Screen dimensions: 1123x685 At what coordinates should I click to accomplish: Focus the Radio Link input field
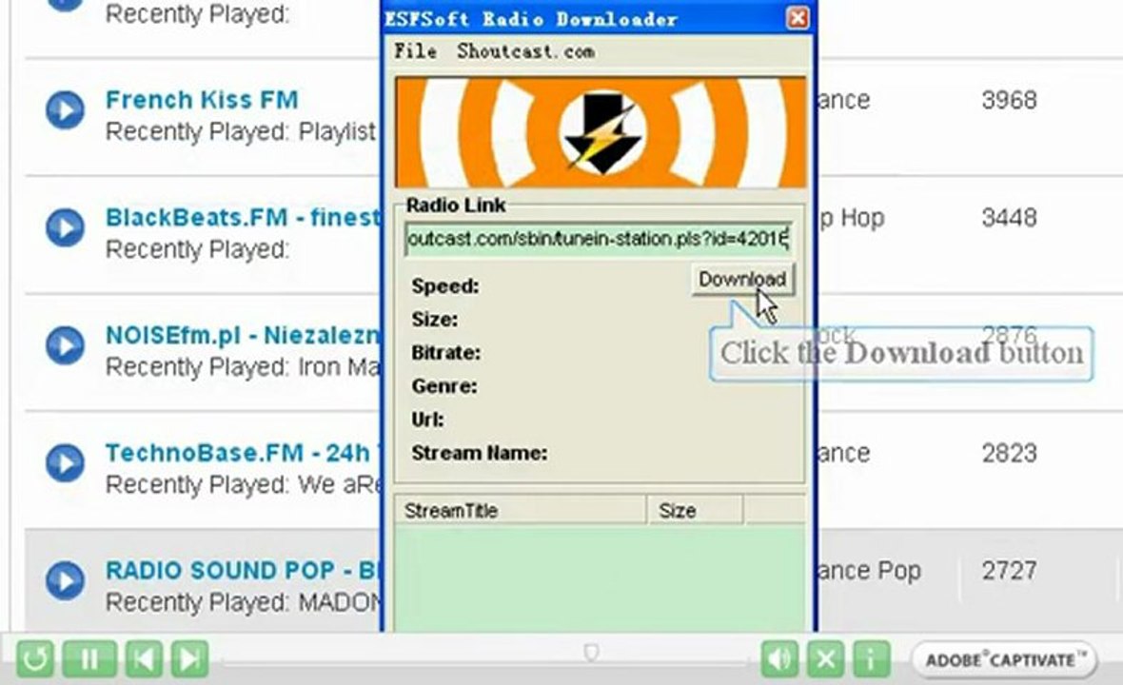tap(598, 239)
